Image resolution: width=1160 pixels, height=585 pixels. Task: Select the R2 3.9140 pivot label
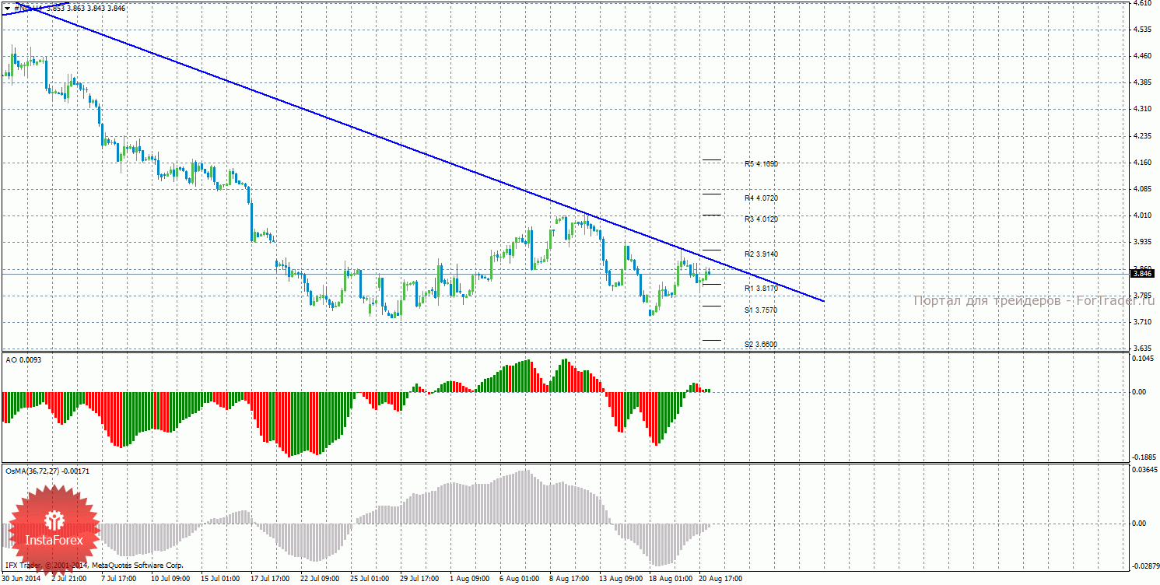pyautogui.click(x=761, y=254)
